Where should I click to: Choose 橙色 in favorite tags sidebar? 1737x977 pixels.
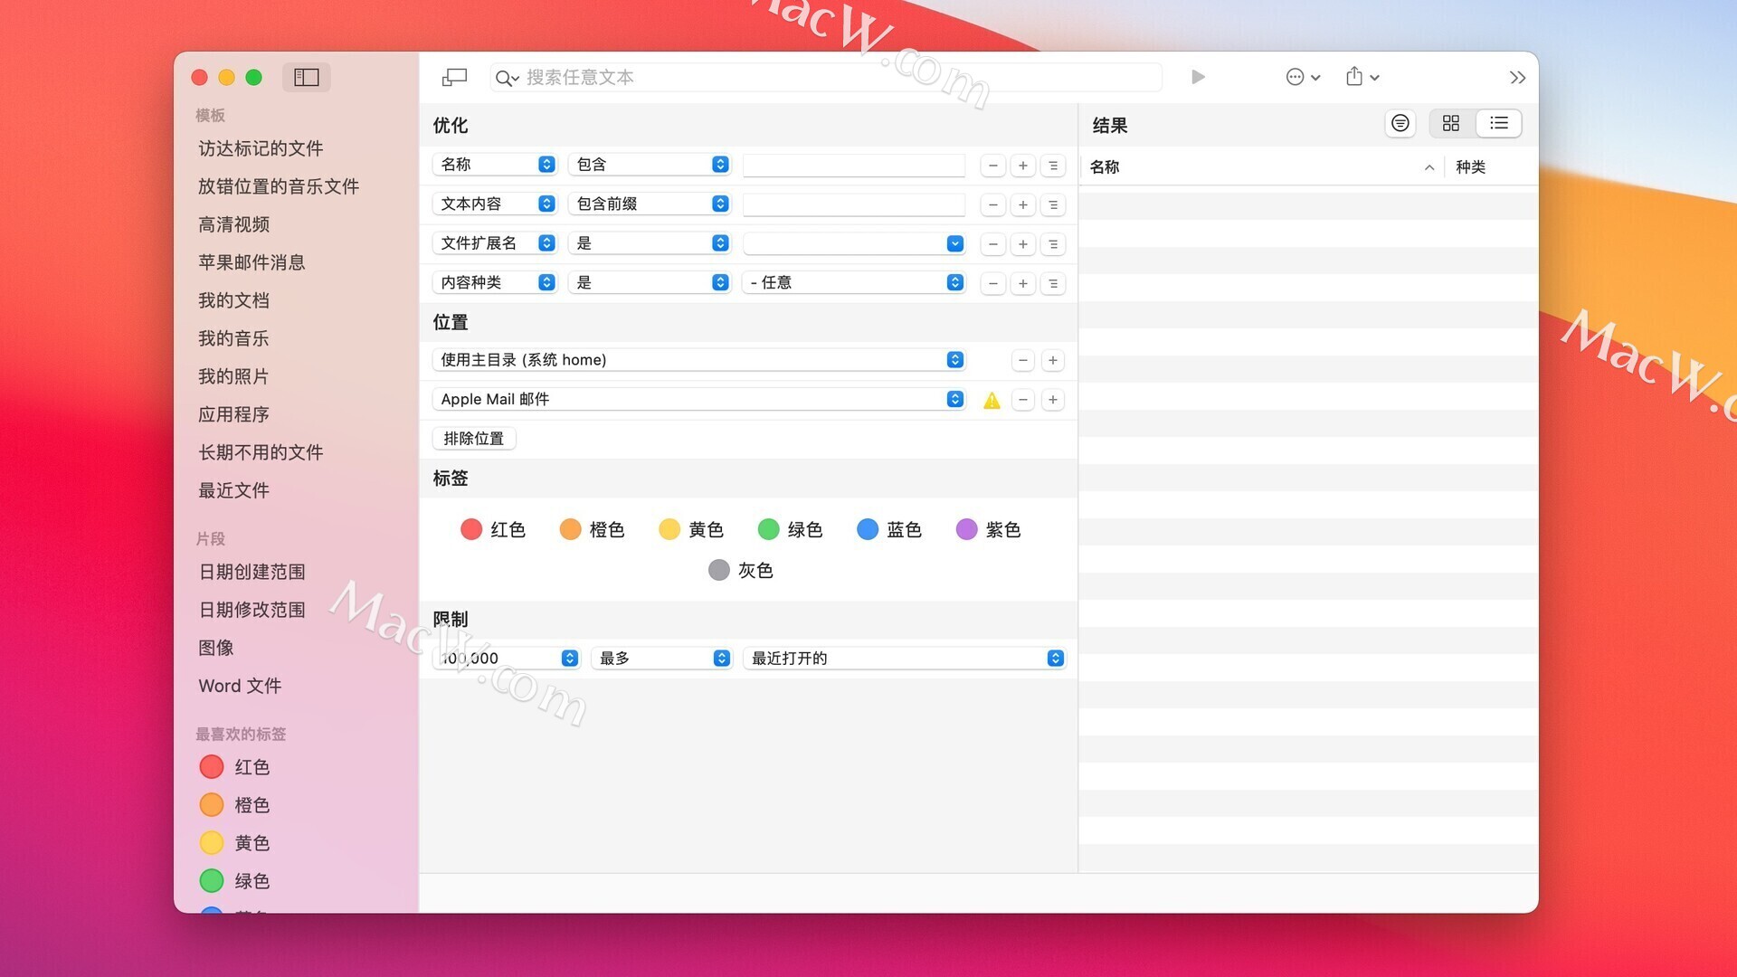[234, 805]
